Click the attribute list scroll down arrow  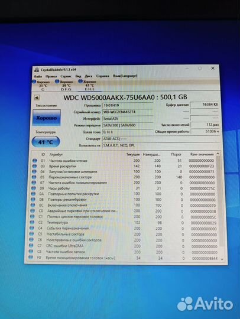coord(222,259)
